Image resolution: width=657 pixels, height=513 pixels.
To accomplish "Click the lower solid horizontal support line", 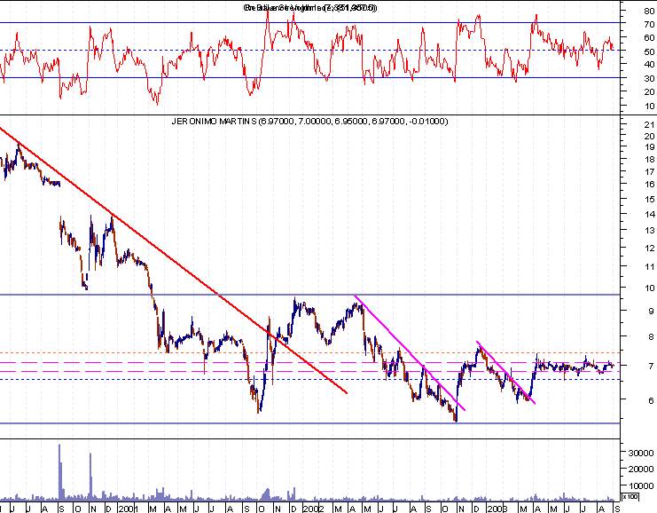I will 309,423.
